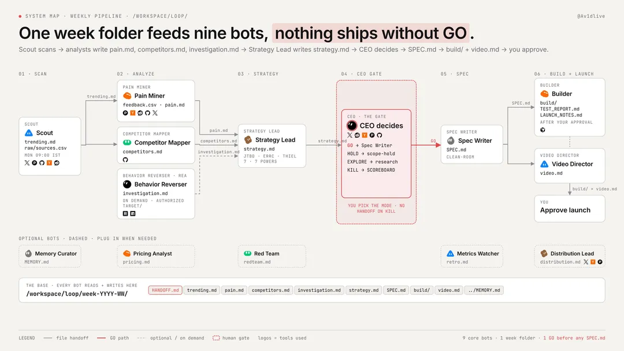624x351 pixels.
Task: Click the investigation.md chip in the base row
Action: pyautogui.click(x=319, y=290)
